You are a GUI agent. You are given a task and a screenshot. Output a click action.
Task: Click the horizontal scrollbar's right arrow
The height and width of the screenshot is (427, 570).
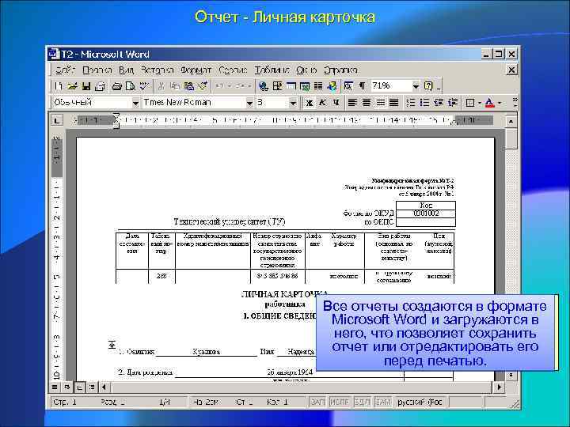[500, 387]
